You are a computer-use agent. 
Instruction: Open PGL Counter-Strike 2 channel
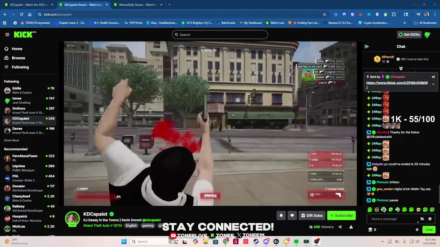(30, 178)
